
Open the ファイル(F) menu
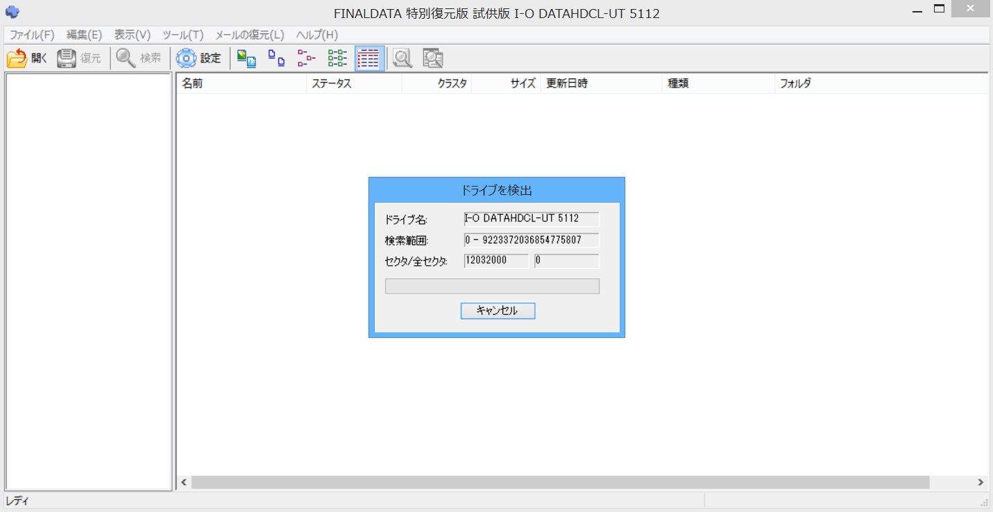click(x=32, y=35)
